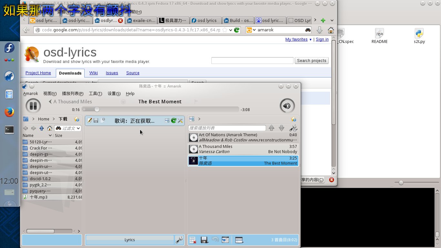Open the 播放列表(P) menu
The height and width of the screenshot is (248, 441).
(x=73, y=94)
